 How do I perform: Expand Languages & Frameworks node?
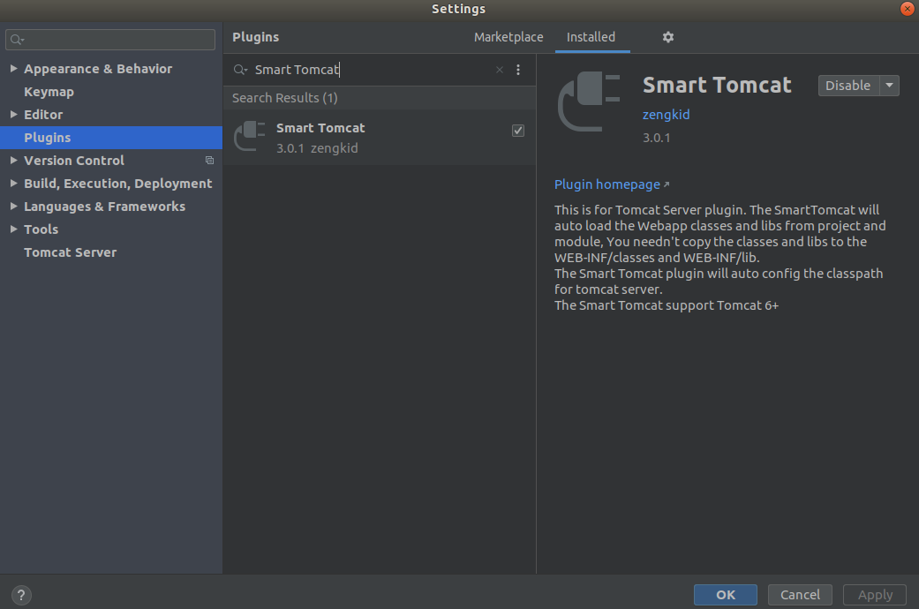tap(13, 207)
